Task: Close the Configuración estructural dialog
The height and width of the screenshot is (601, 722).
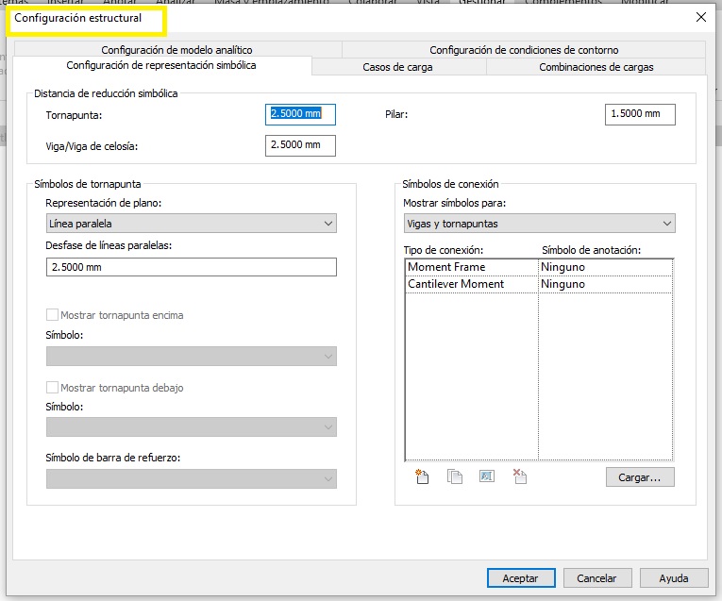Action: 700,17
